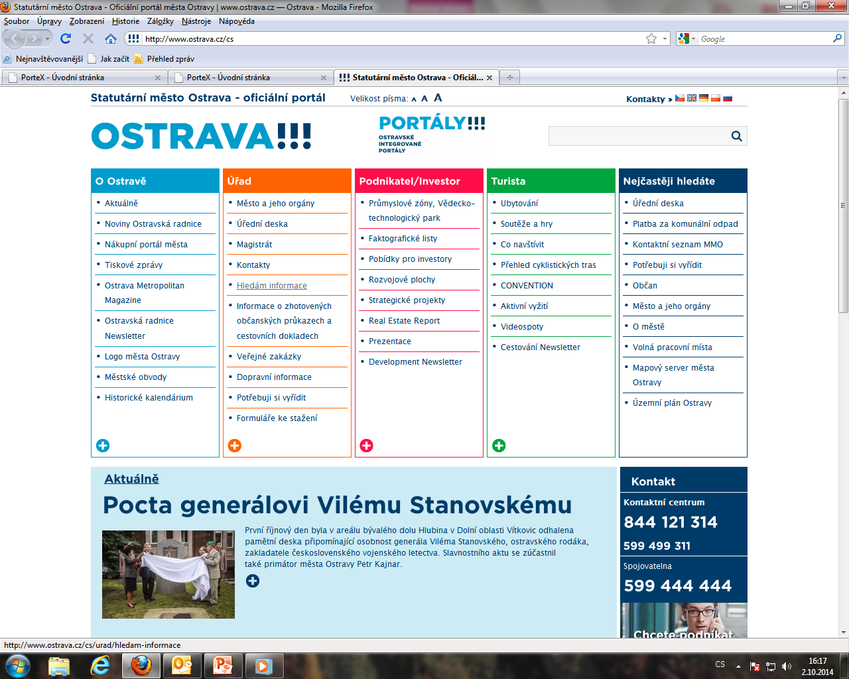Click scrollbar down arrow

843,633
